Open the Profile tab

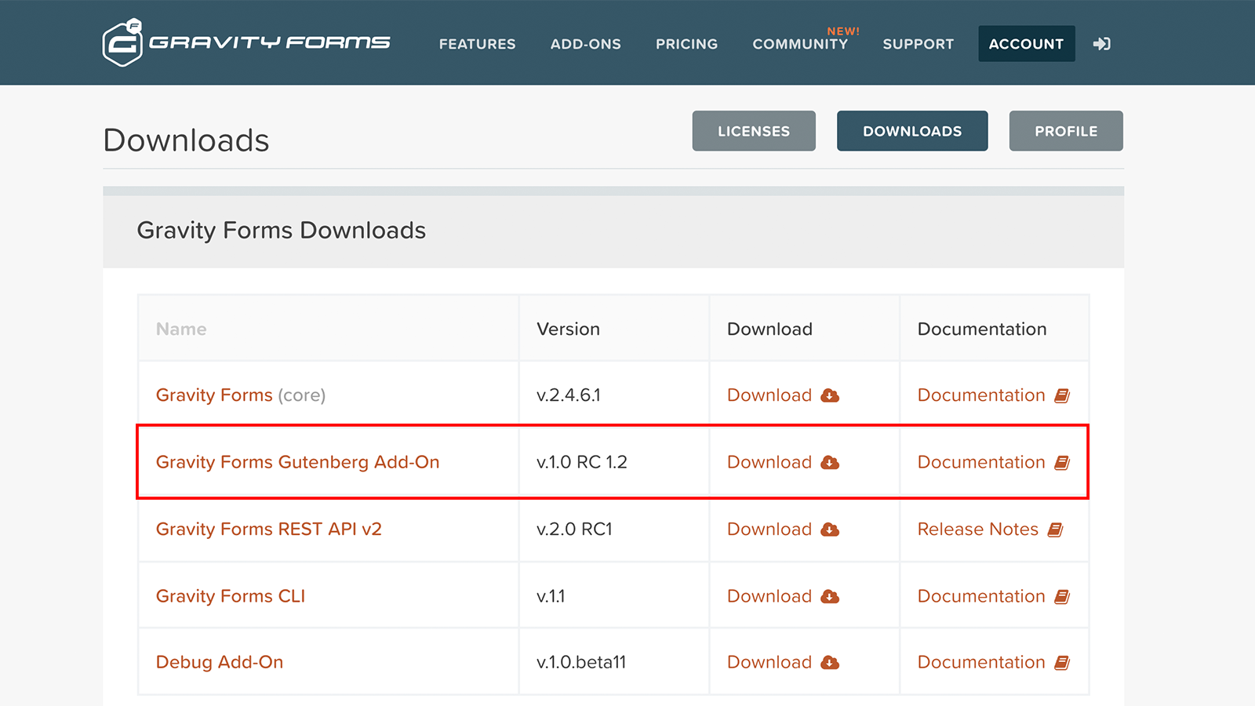coord(1066,131)
